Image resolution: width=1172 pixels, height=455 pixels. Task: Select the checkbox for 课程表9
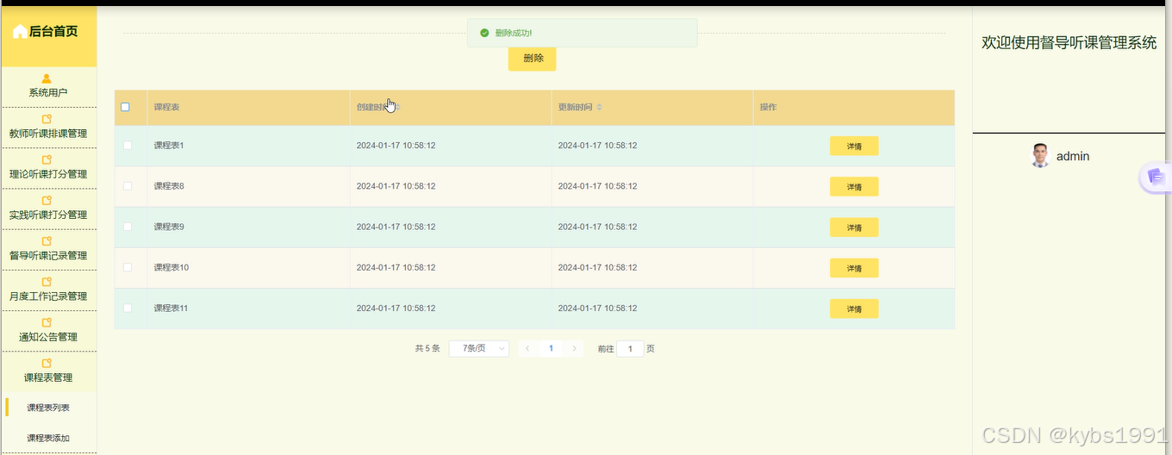pos(128,227)
